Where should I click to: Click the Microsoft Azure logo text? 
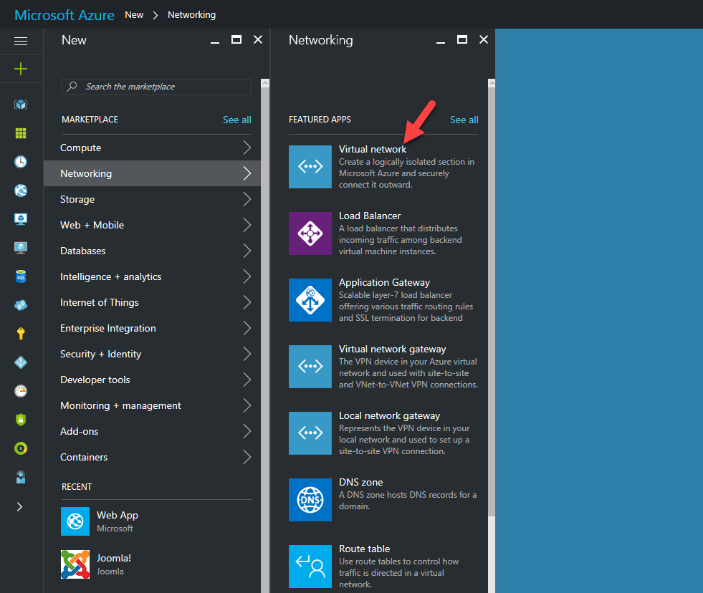(x=64, y=15)
